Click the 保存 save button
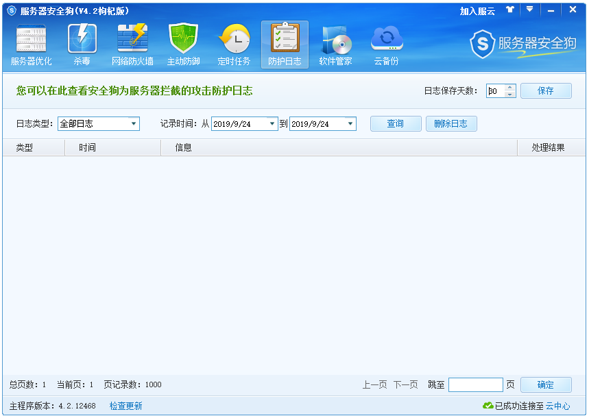 [546, 90]
